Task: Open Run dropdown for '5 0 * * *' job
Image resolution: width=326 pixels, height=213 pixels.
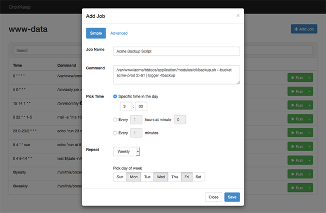Action: click(x=309, y=92)
